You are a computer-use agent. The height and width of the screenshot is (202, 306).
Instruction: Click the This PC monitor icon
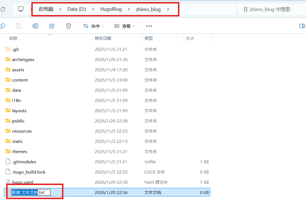21,9
